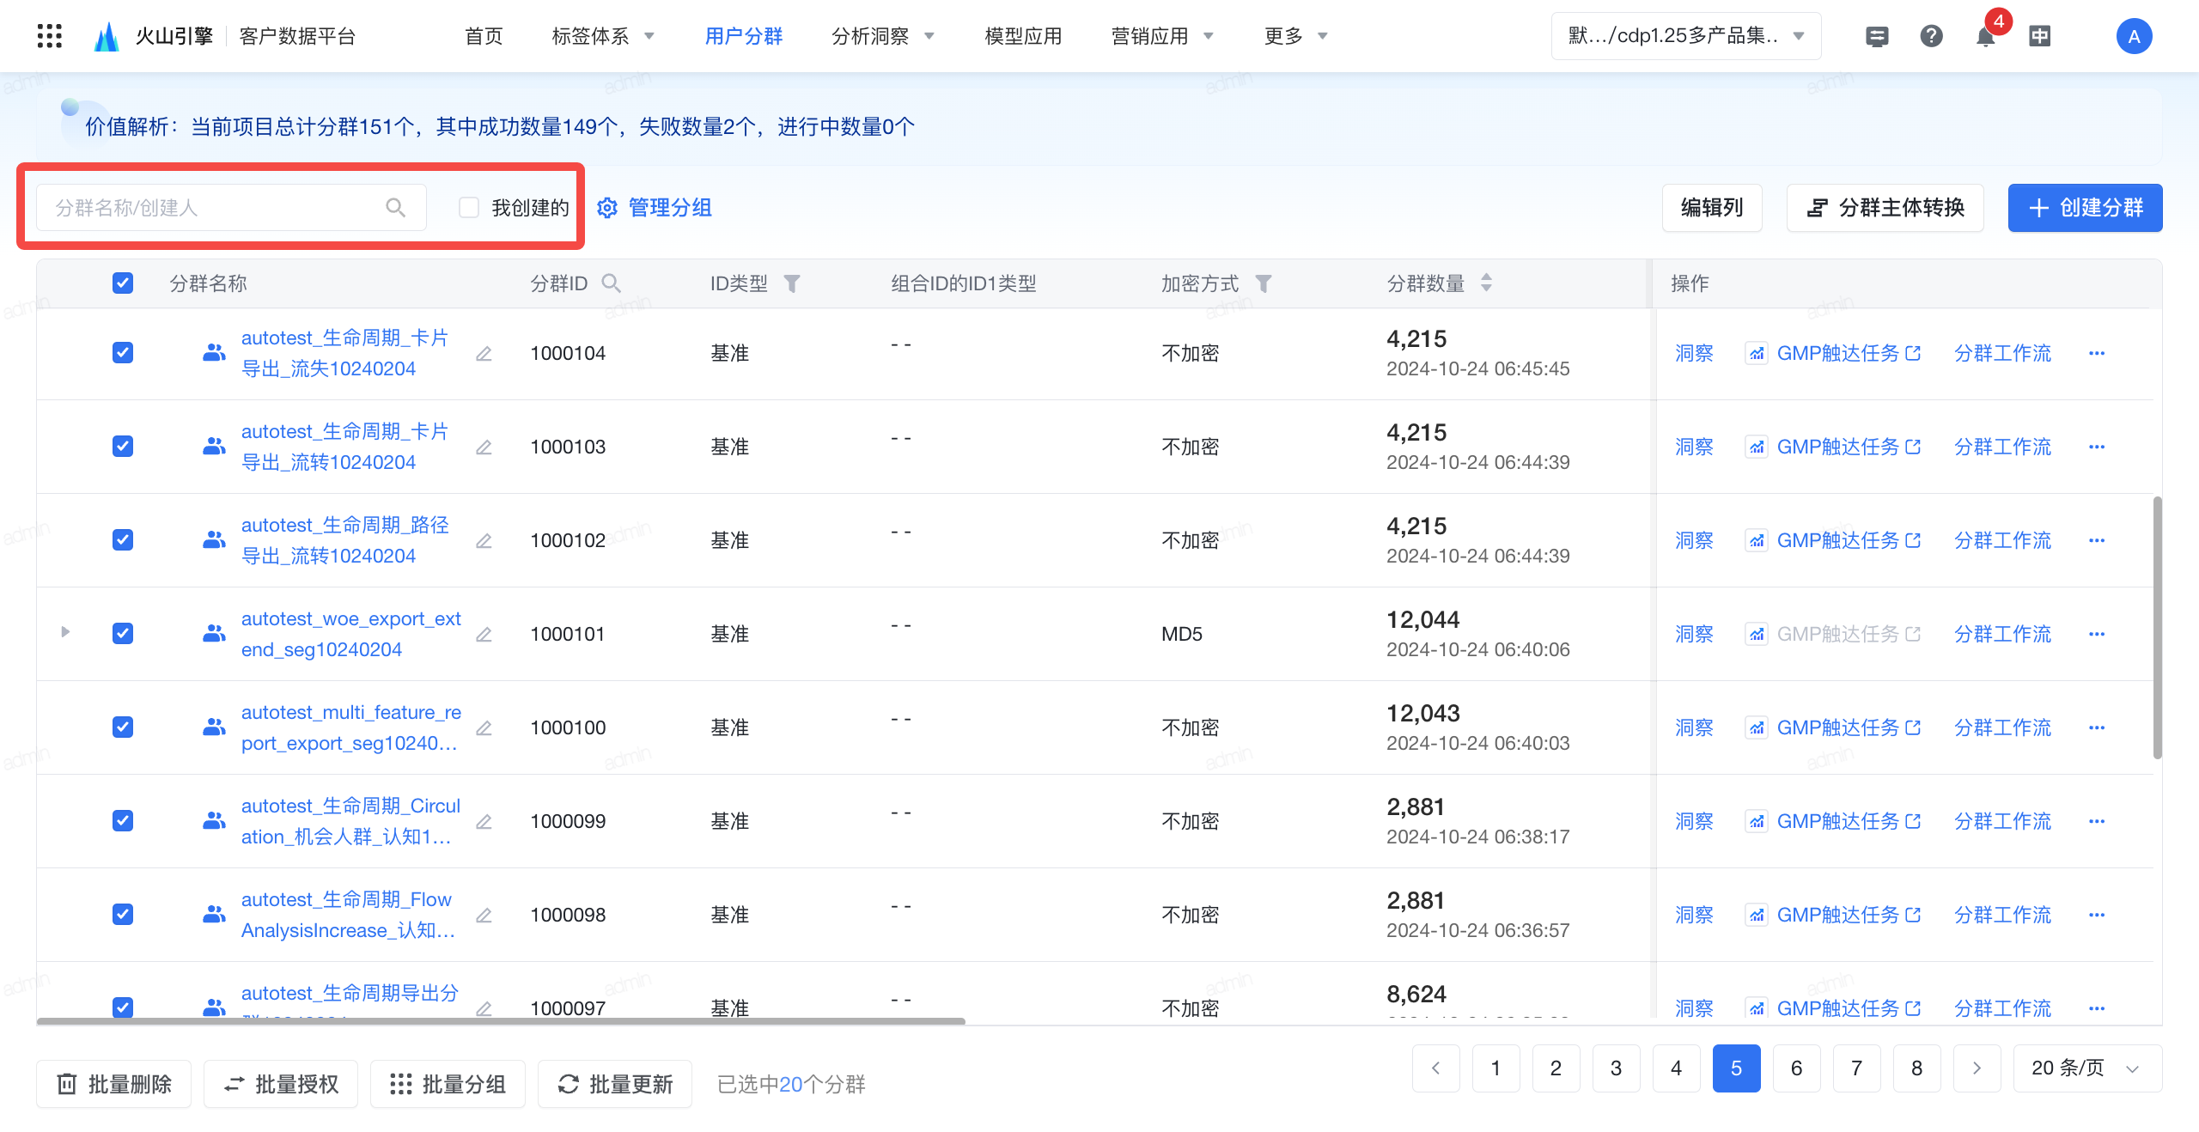Uncheck row 1000101 checkbox
The image size is (2199, 1132).
click(x=123, y=634)
